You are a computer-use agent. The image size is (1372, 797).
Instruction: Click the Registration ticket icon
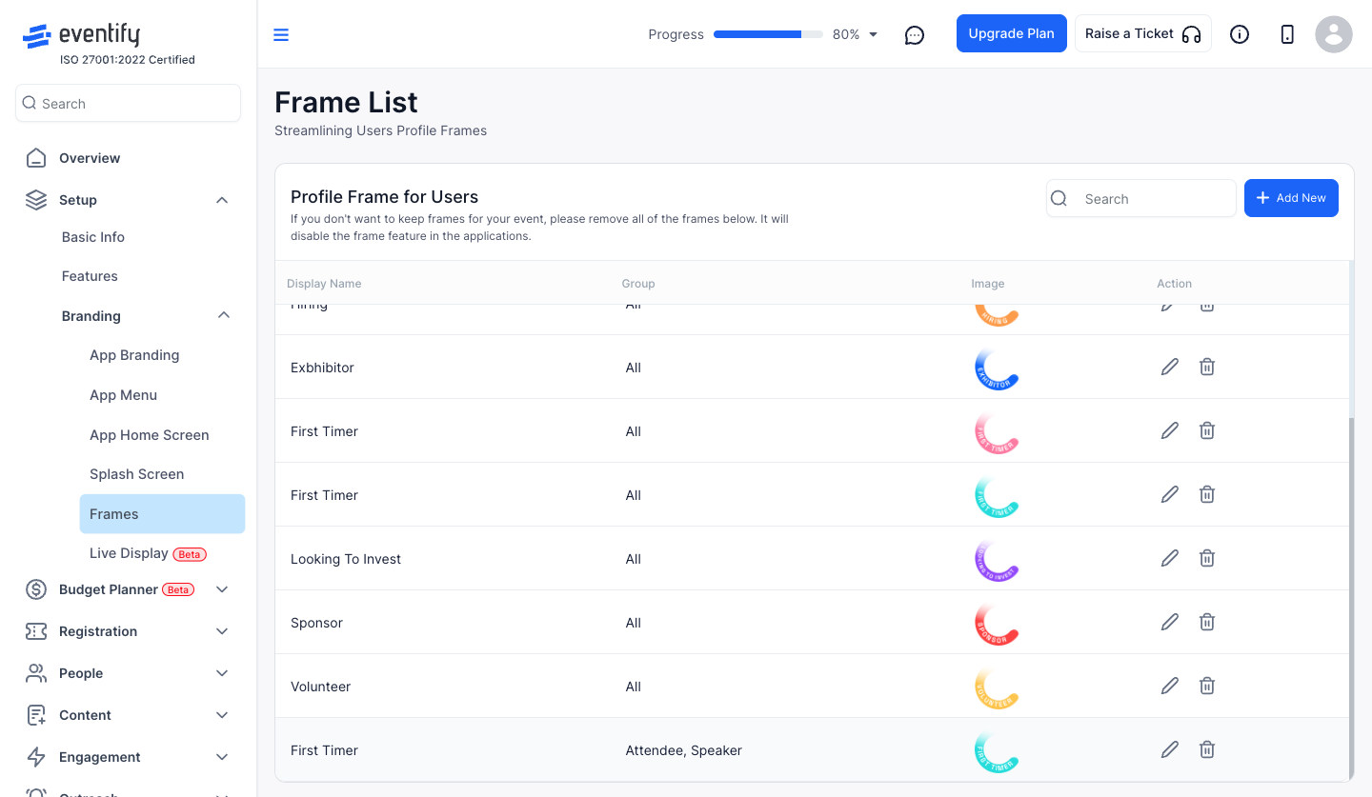point(36,631)
